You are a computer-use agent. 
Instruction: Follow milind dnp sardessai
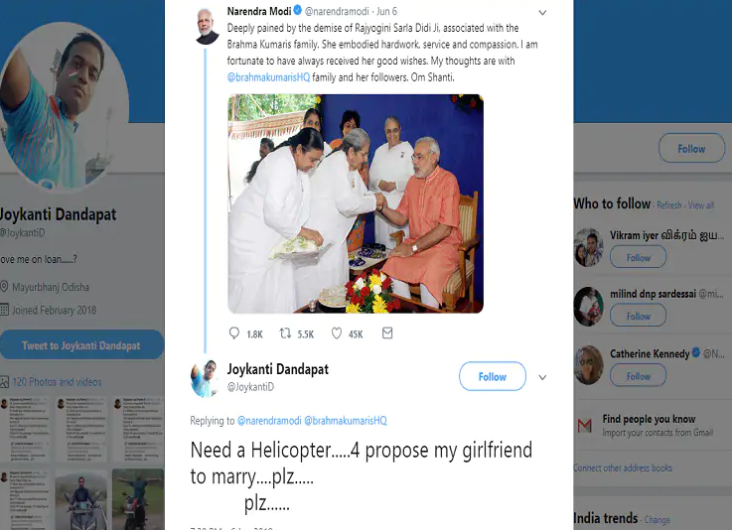(638, 317)
